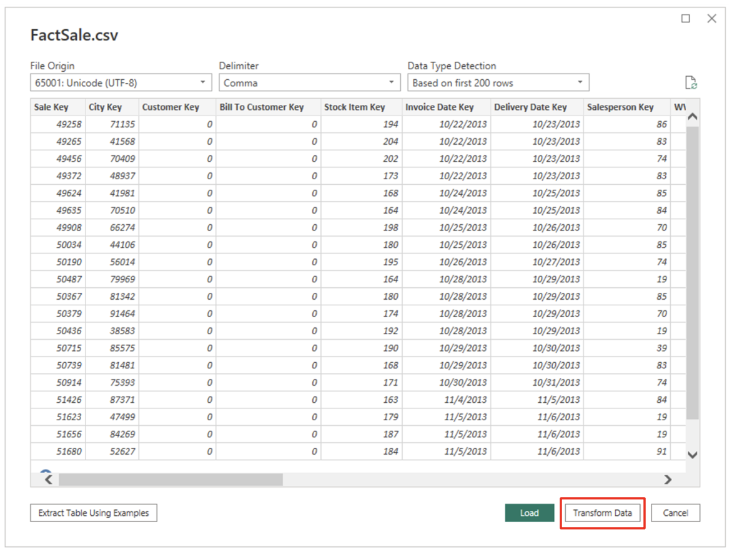Click the Load button
The image size is (732, 552).
(530, 513)
